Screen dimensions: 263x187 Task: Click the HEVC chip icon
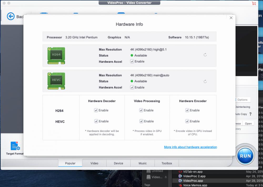click(56, 81)
